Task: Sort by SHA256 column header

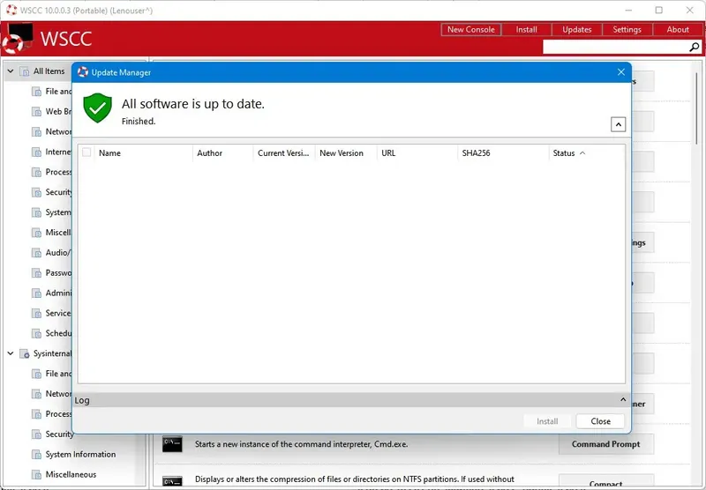Action: 503,152
